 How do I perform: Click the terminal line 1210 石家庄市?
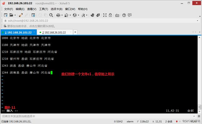(30, 52)
